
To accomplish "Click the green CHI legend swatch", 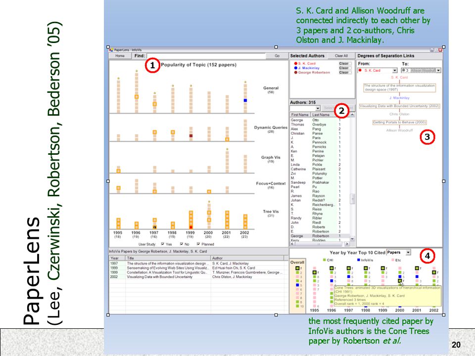I will (x=325, y=260).
